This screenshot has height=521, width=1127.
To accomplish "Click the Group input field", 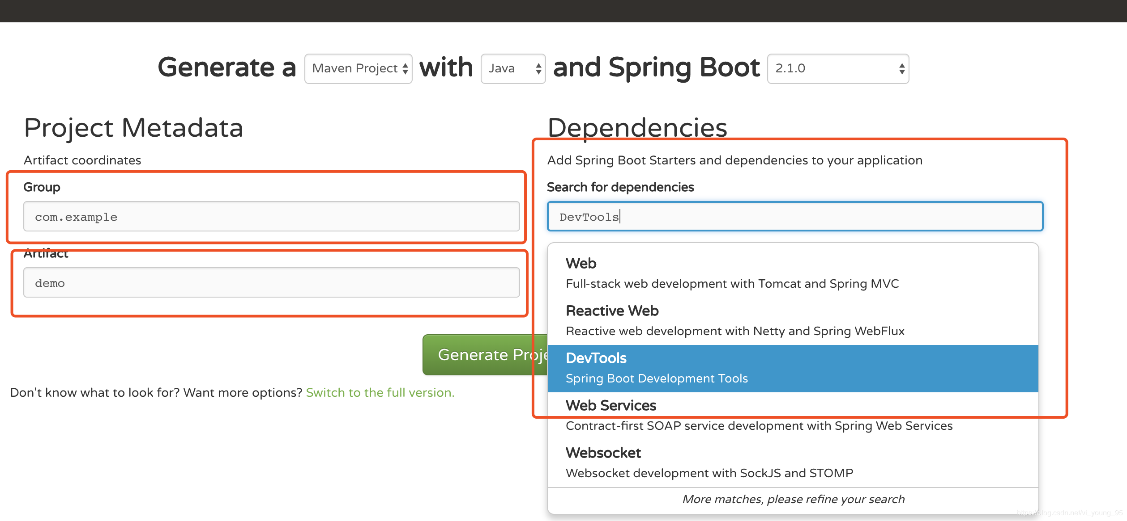I will coord(271,217).
